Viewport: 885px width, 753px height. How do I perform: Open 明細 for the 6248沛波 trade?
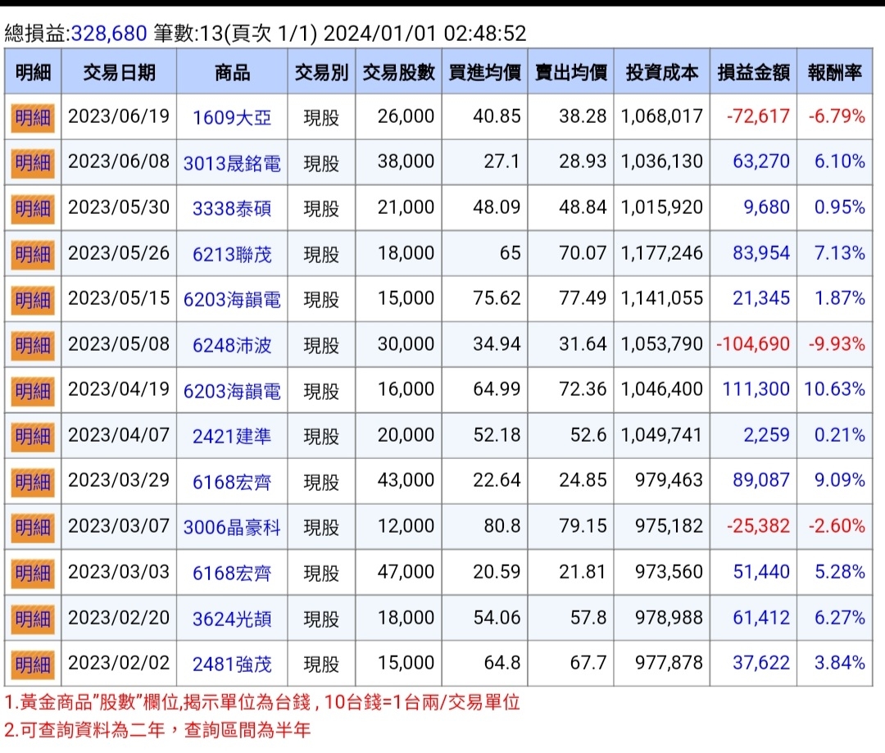tap(33, 346)
